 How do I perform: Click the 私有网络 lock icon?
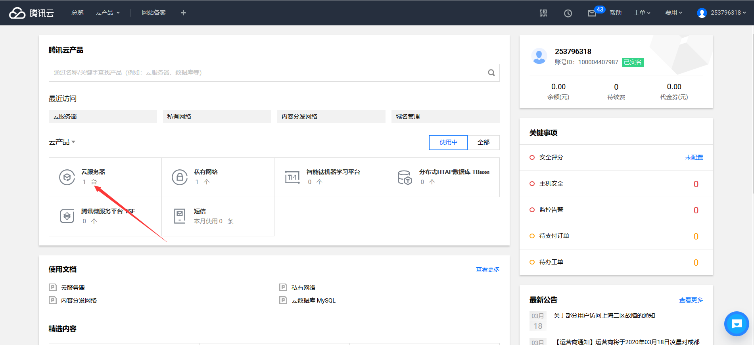(180, 177)
